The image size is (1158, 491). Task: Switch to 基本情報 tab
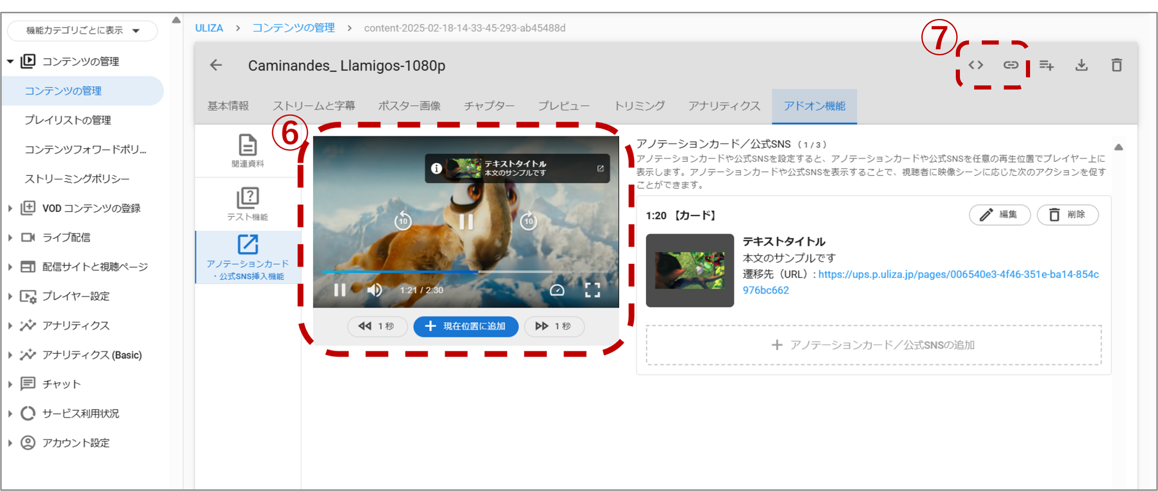pyautogui.click(x=228, y=106)
